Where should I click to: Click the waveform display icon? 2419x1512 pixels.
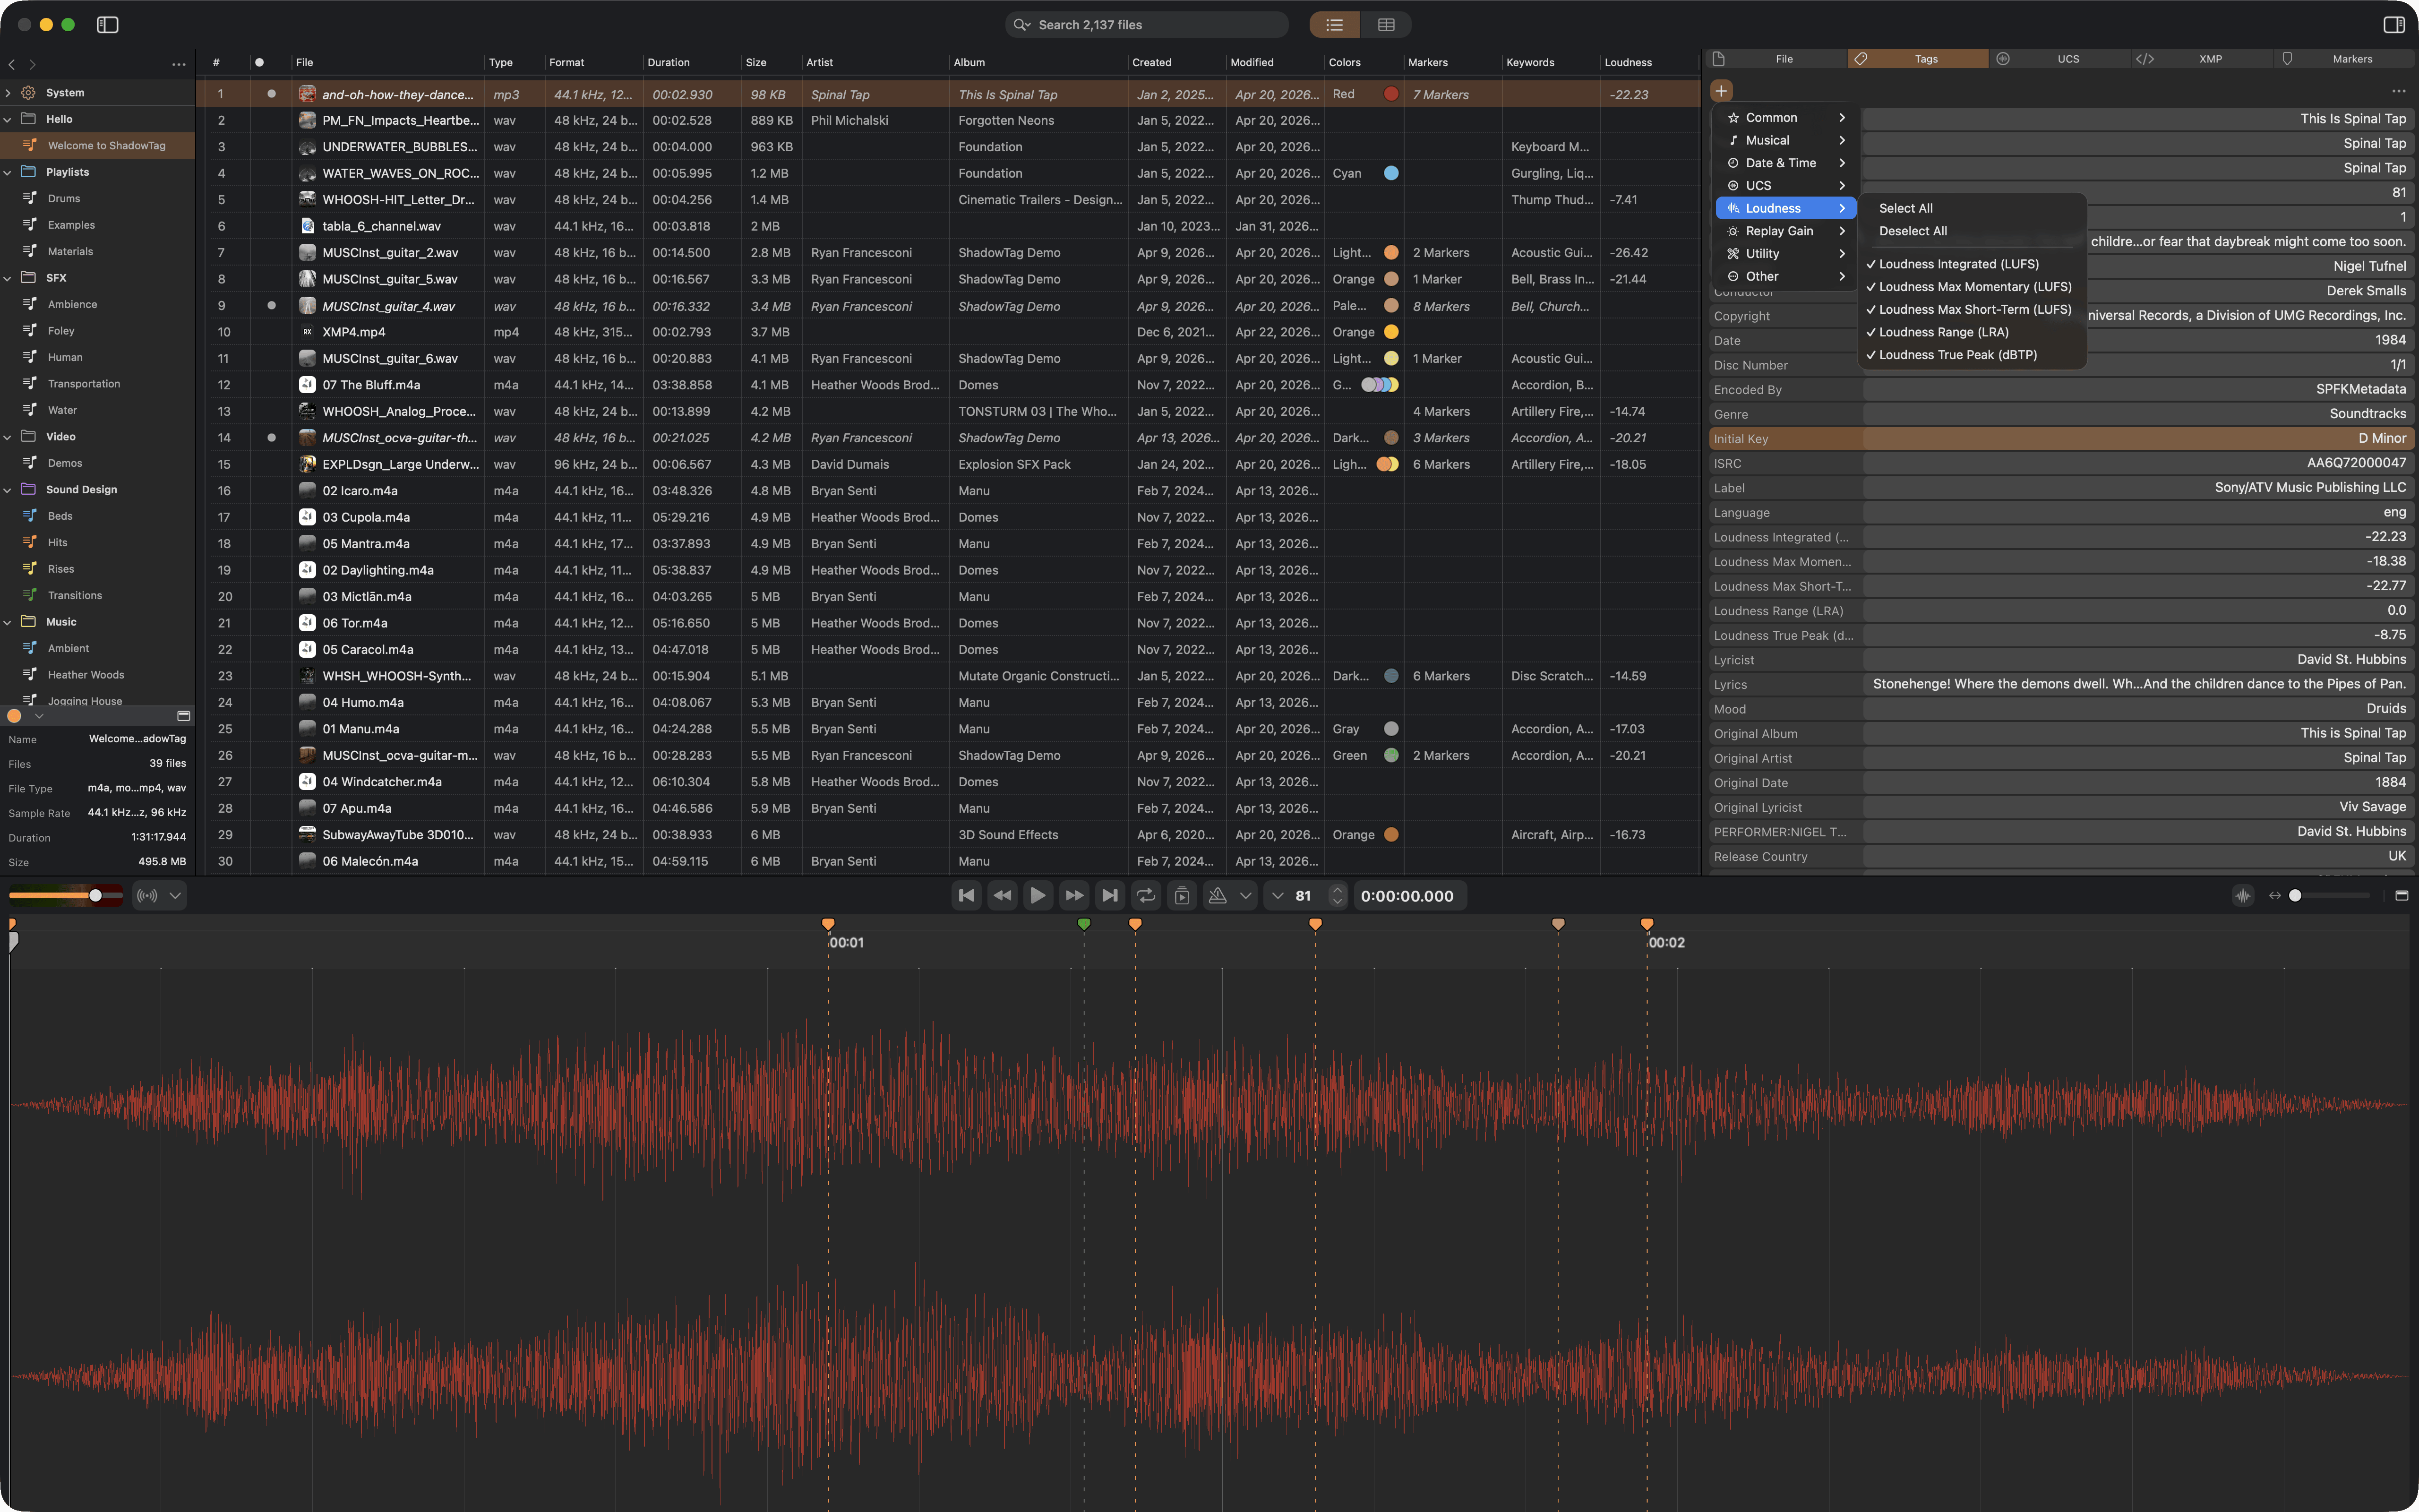[2242, 895]
